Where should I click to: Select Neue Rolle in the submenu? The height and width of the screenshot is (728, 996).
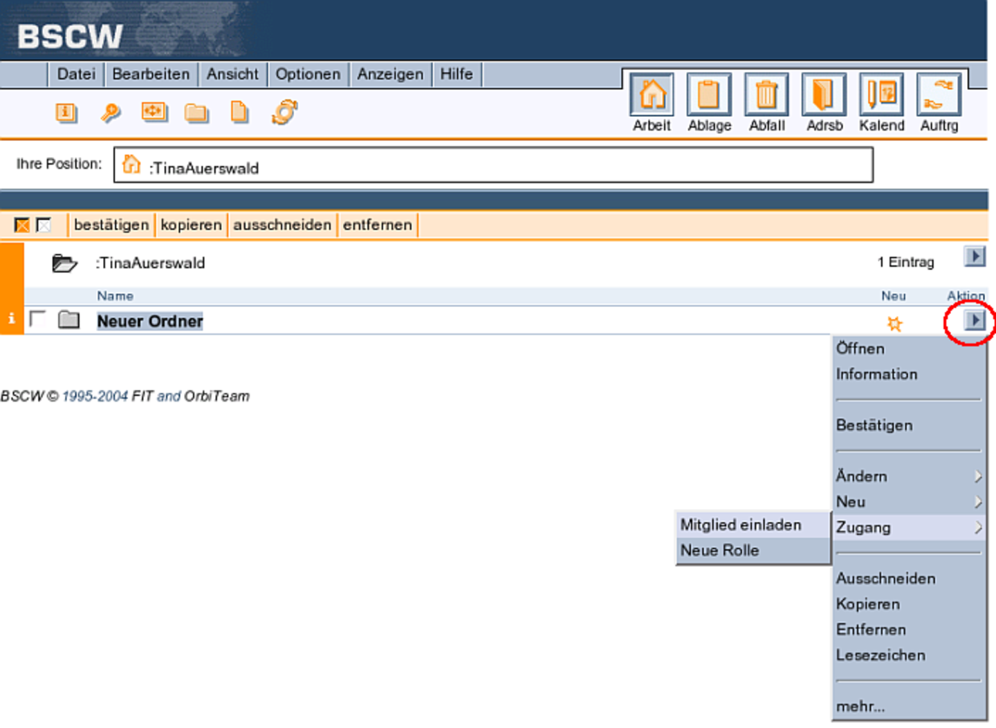tap(753, 550)
